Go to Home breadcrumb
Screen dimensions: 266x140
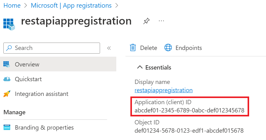pyautogui.click(x=12, y=6)
